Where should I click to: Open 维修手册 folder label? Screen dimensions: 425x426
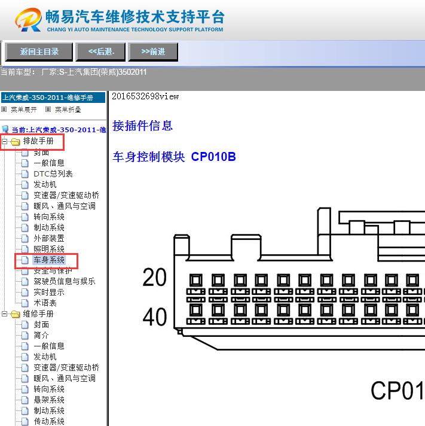tap(38, 314)
